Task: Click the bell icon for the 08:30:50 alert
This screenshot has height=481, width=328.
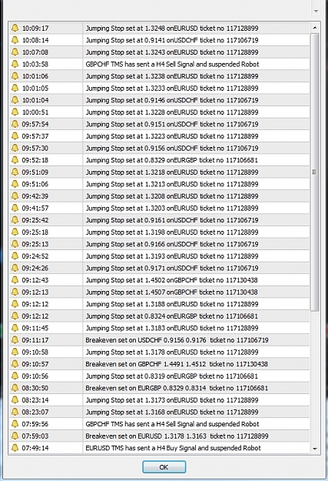Action: point(15,388)
